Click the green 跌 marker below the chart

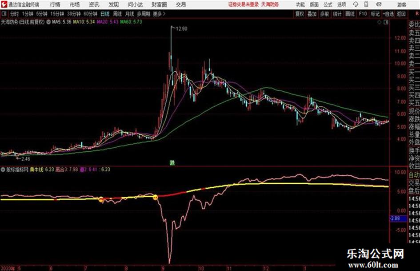tap(172, 162)
